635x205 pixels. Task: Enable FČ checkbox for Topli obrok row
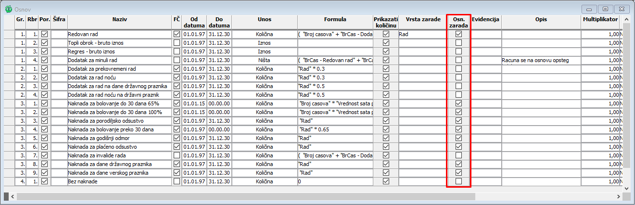[x=177, y=43]
